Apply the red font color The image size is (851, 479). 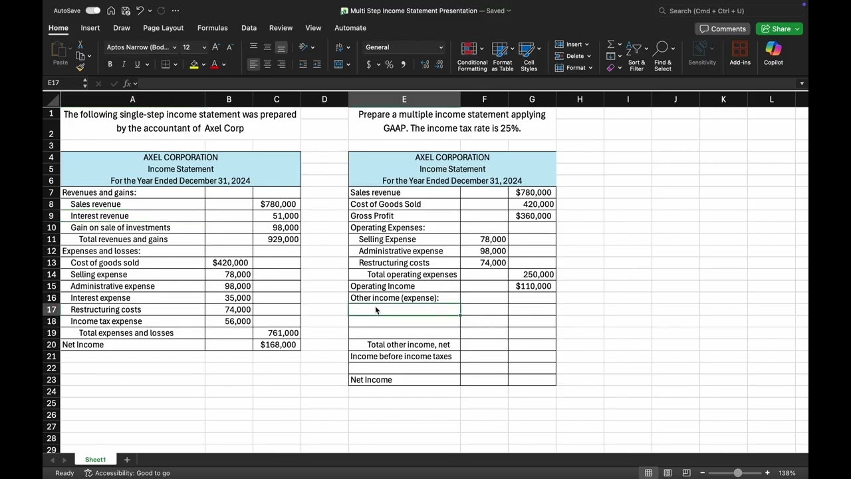tap(214, 65)
